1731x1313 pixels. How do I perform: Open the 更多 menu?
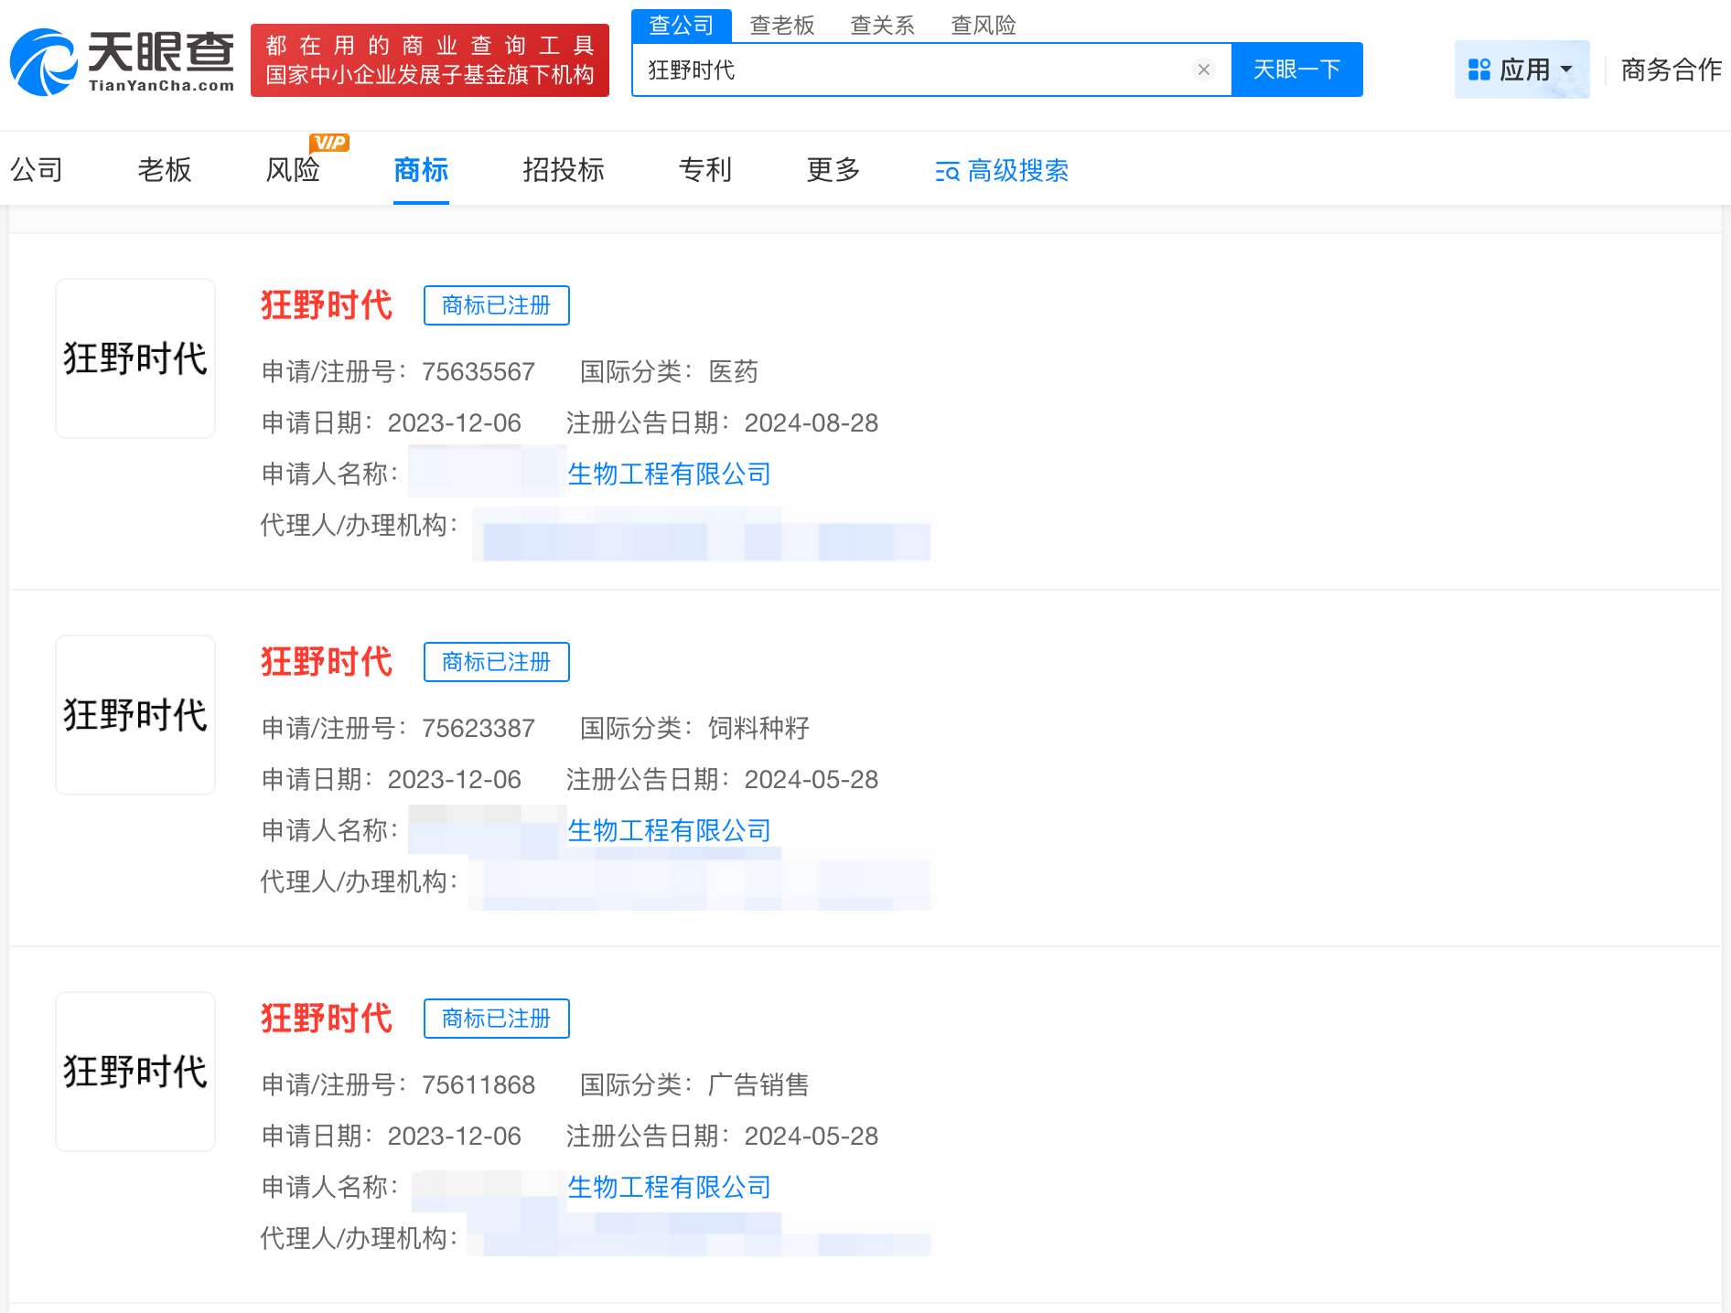coord(832,171)
